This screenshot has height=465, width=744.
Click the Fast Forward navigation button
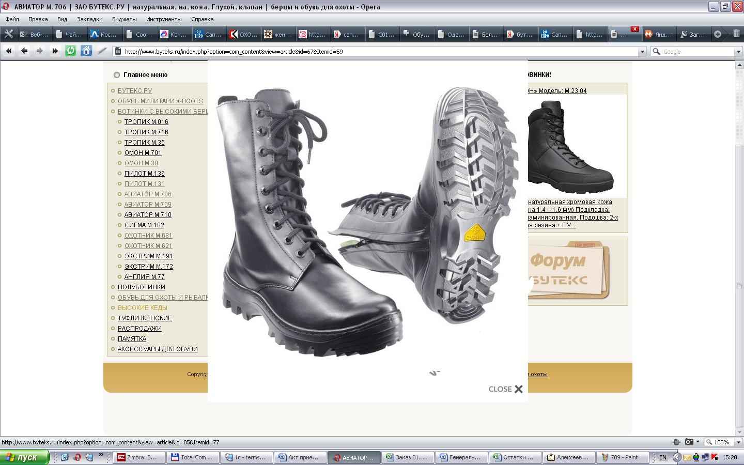[55, 51]
